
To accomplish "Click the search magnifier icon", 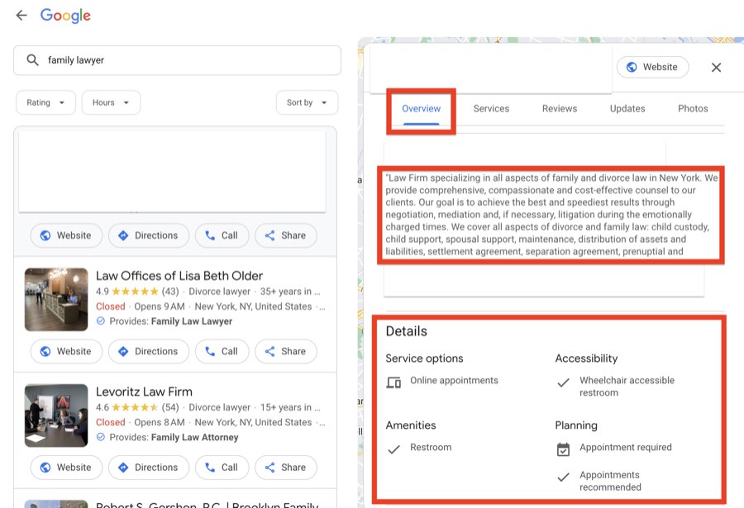I will point(32,60).
